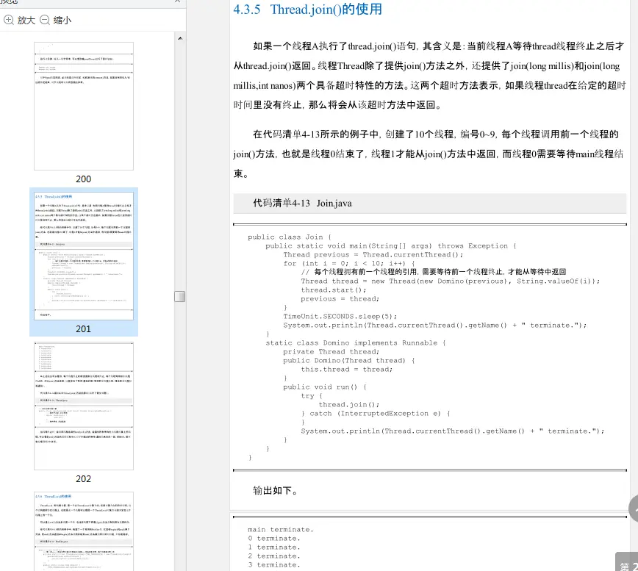Click the 'main terminate.' output line

point(281,530)
